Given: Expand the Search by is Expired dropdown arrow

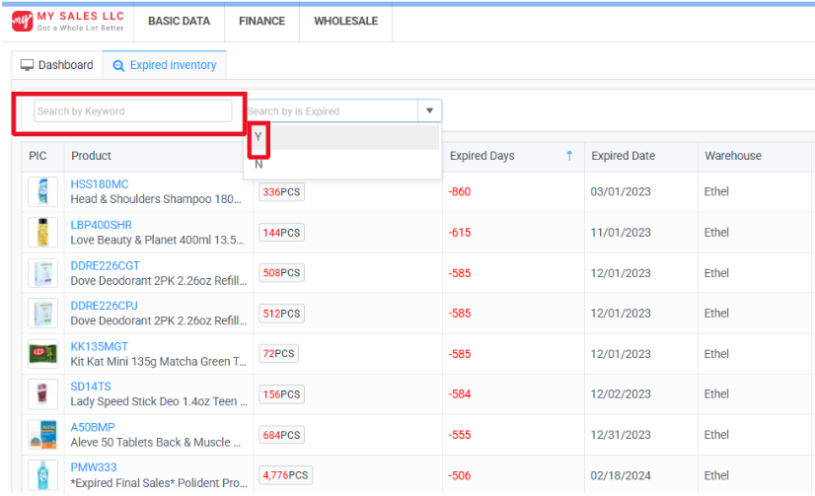Looking at the screenshot, I should pyautogui.click(x=429, y=111).
